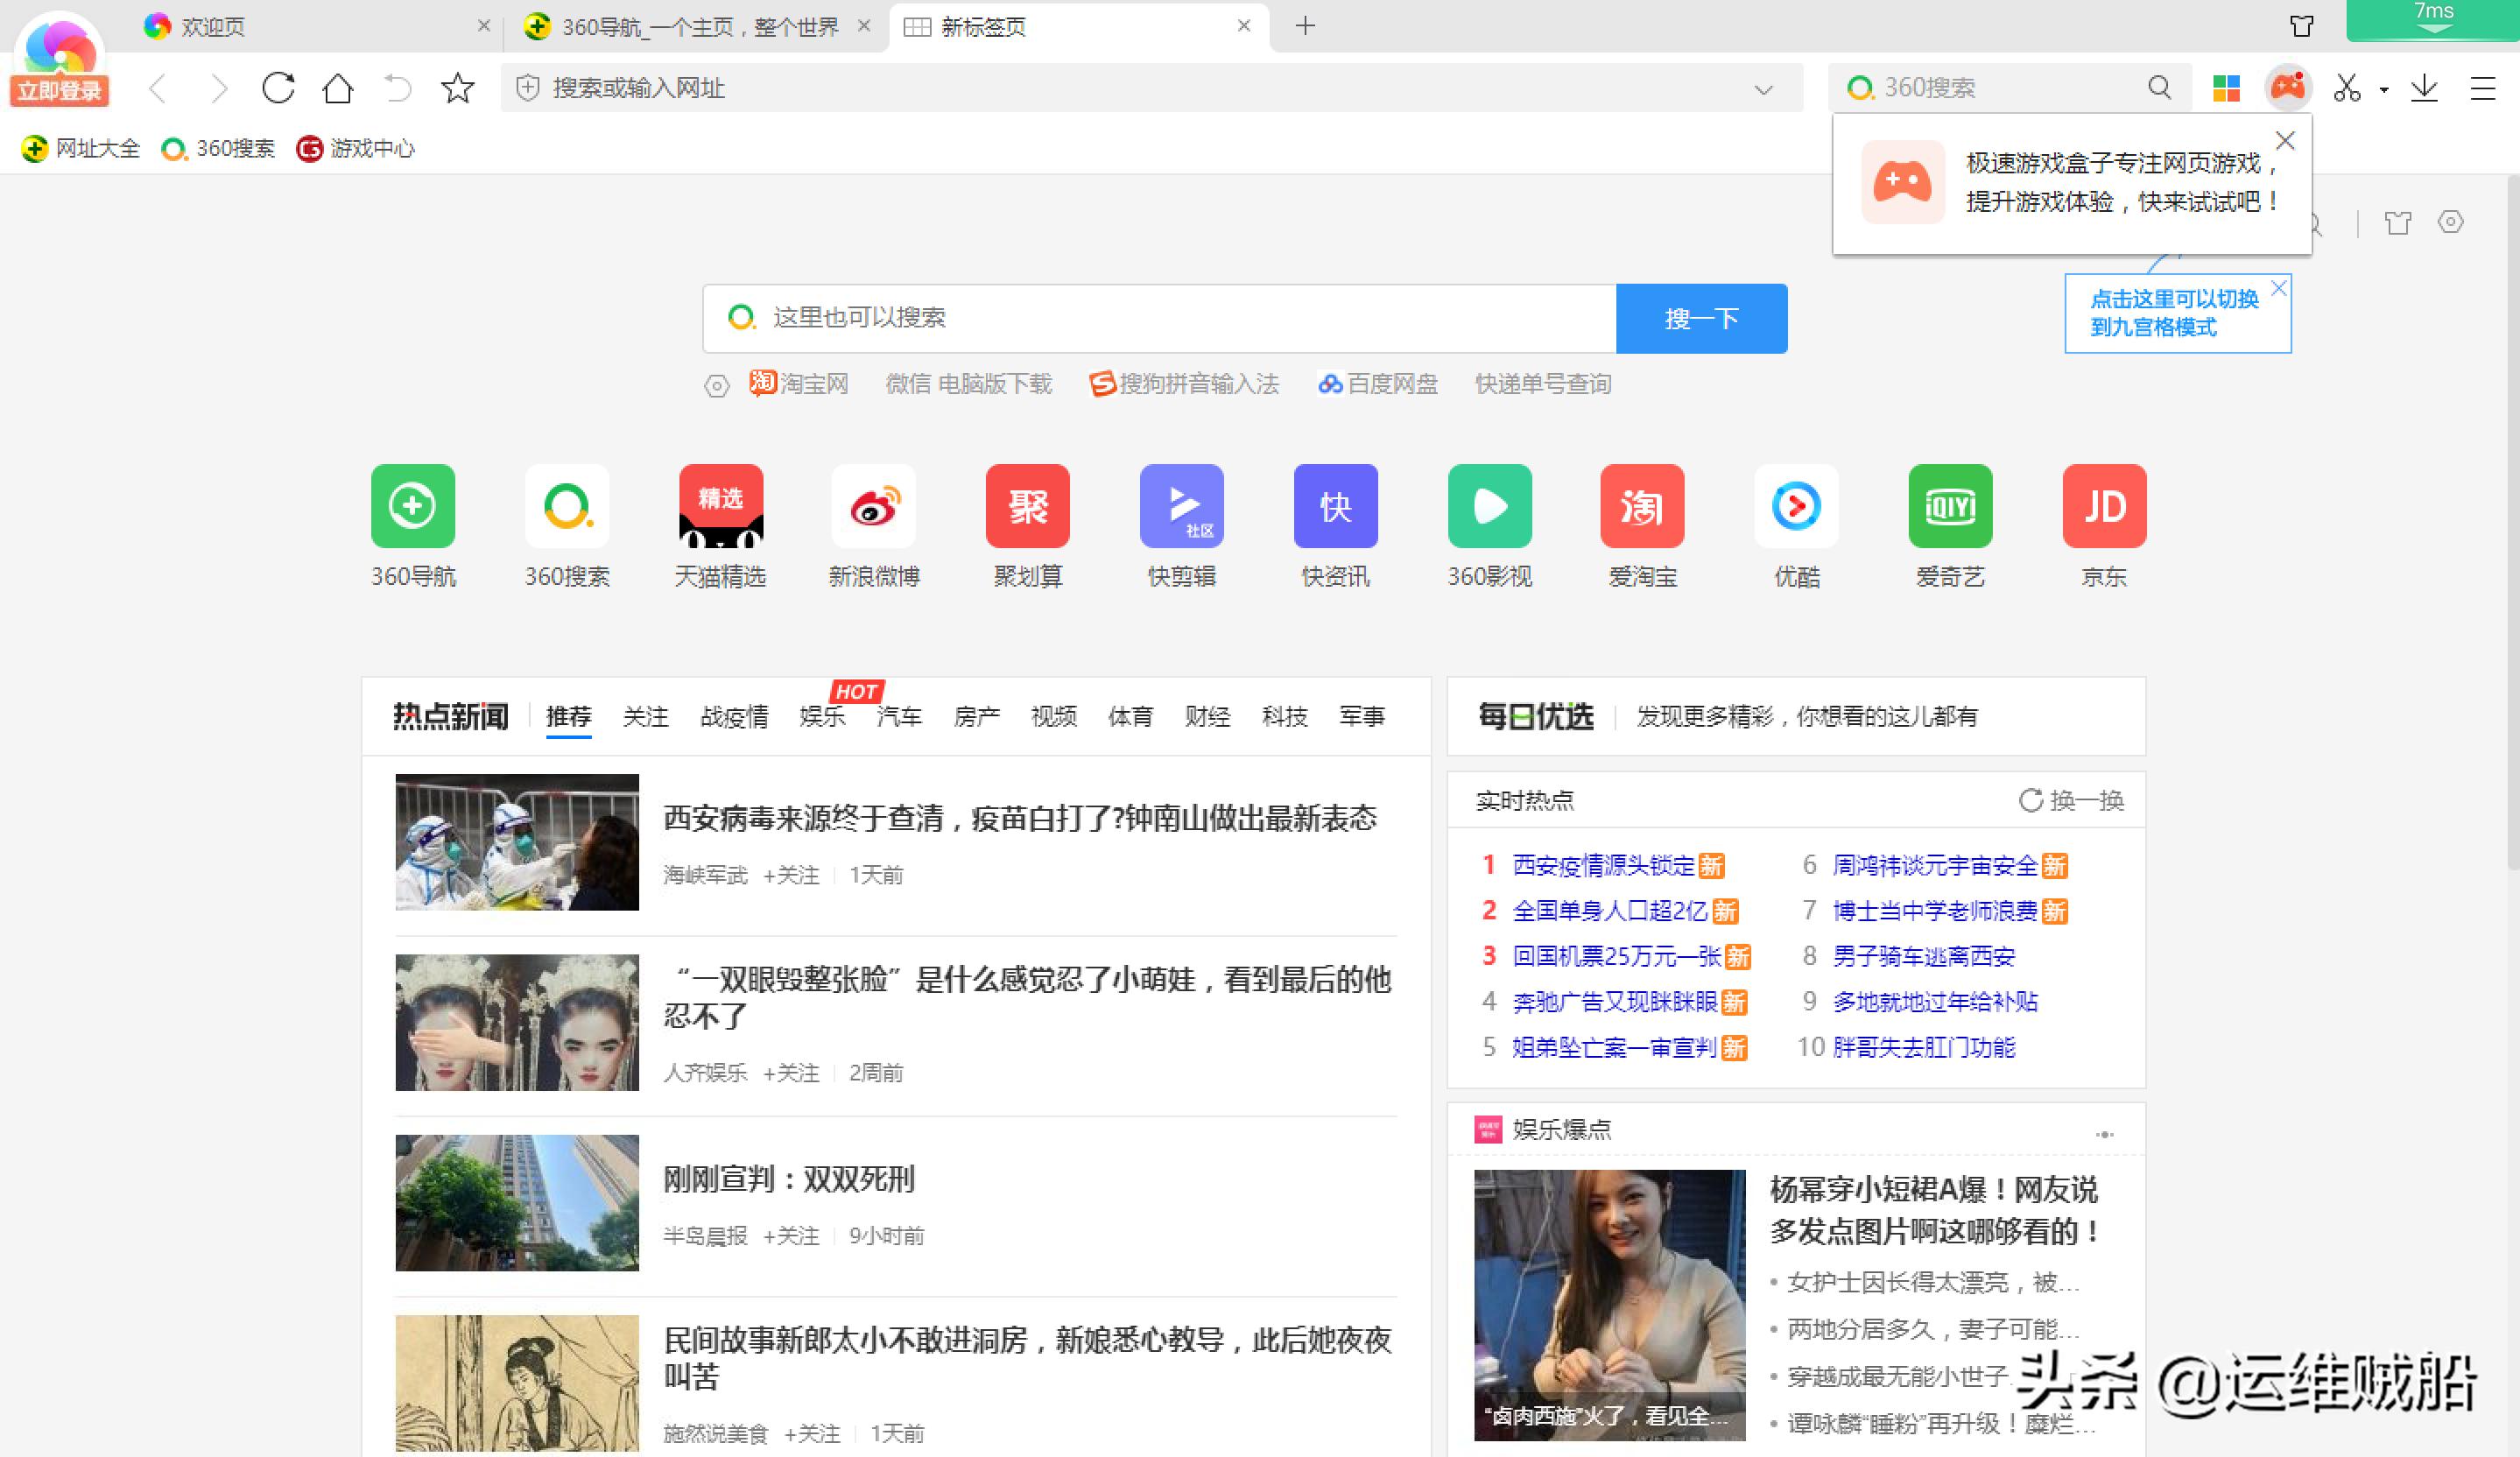Launch 新浪微博 from the shortcut grid
The height and width of the screenshot is (1457, 2520).
(874, 506)
